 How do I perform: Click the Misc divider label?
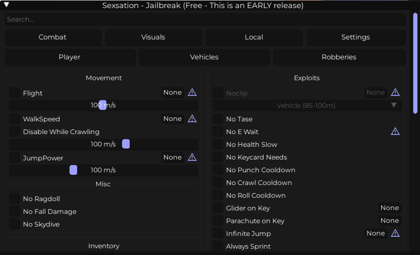(103, 184)
